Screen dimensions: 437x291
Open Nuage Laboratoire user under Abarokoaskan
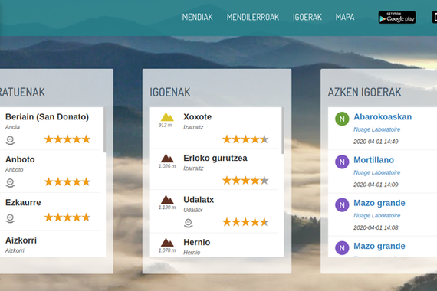click(x=376, y=129)
